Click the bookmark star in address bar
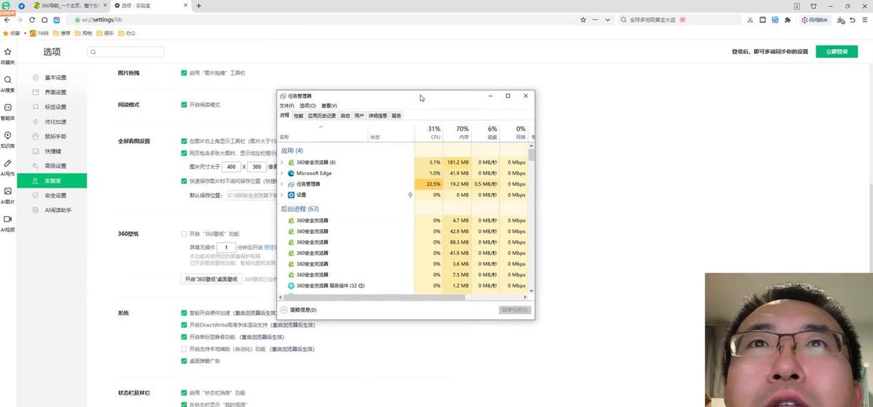Image resolution: width=873 pixels, height=407 pixels. click(x=583, y=20)
